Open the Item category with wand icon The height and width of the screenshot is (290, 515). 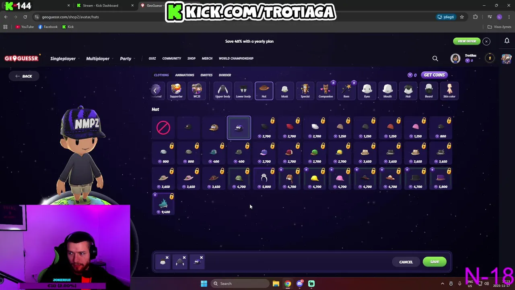click(x=346, y=91)
